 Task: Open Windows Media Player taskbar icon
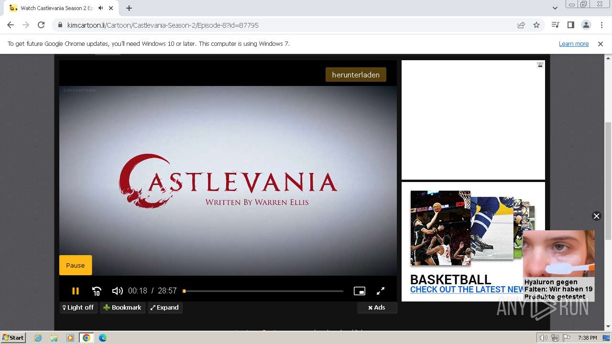[x=70, y=338]
